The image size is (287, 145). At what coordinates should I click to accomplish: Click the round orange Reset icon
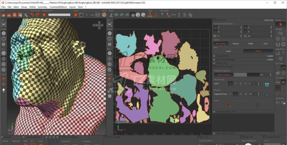[104, 14]
